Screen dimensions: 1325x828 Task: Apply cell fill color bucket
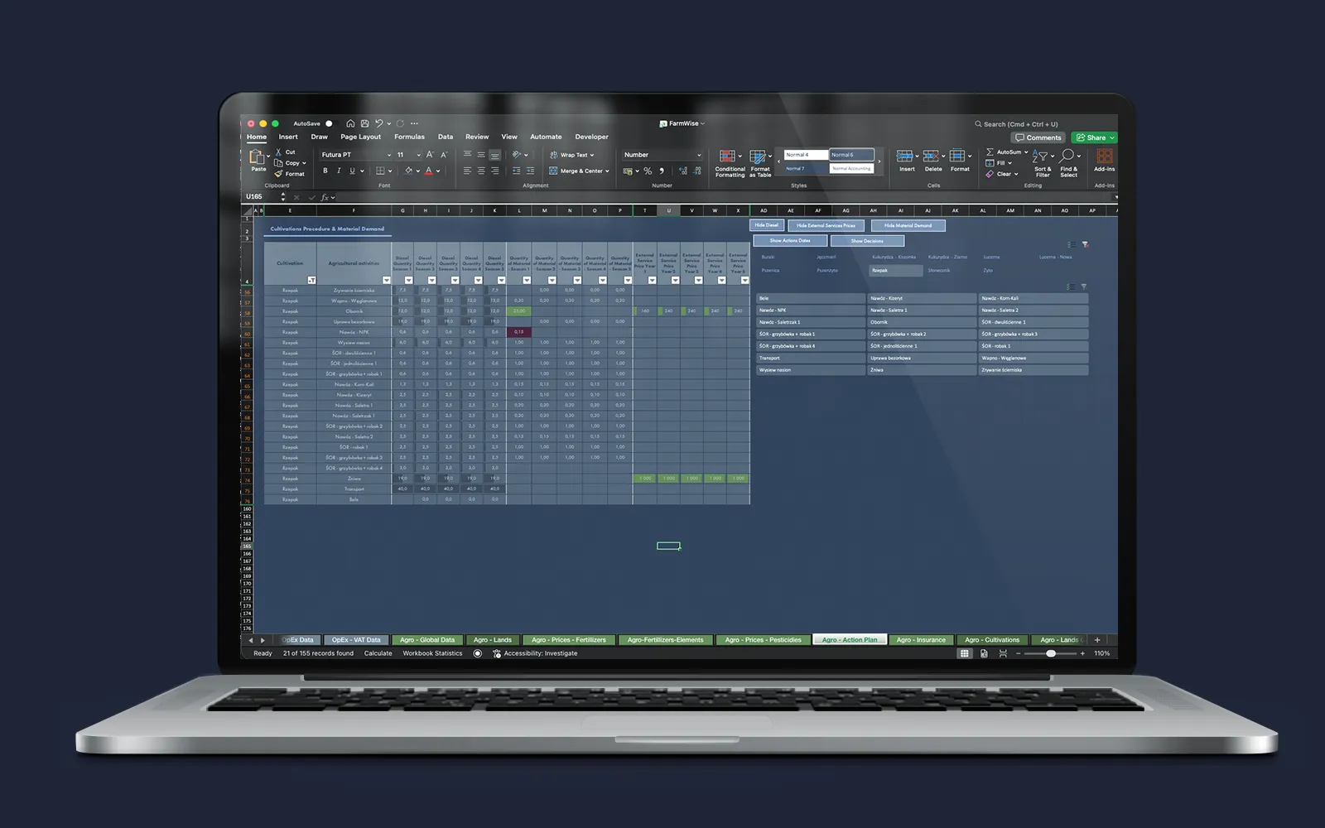(x=408, y=171)
